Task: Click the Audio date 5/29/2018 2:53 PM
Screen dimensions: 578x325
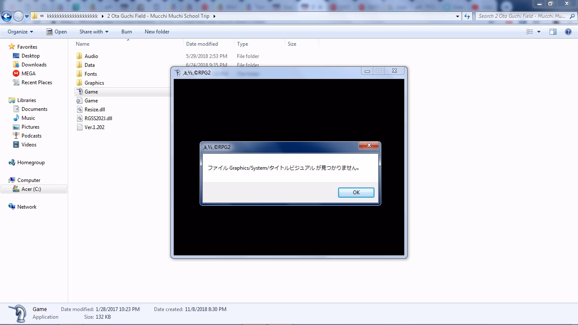Action: click(206, 56)
